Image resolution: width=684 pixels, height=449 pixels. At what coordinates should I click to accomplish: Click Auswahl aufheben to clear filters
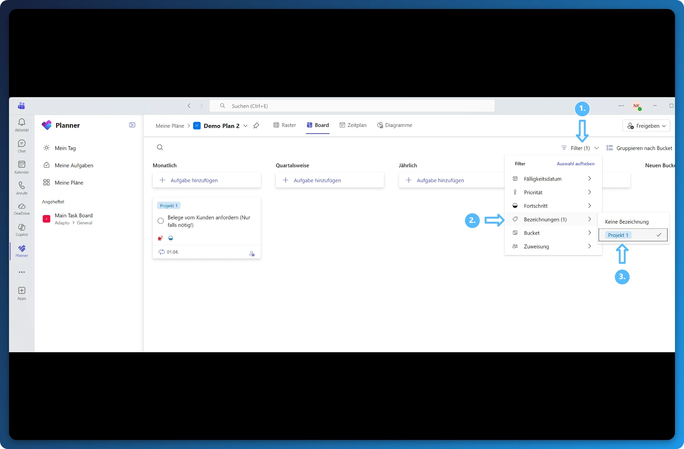575,164
